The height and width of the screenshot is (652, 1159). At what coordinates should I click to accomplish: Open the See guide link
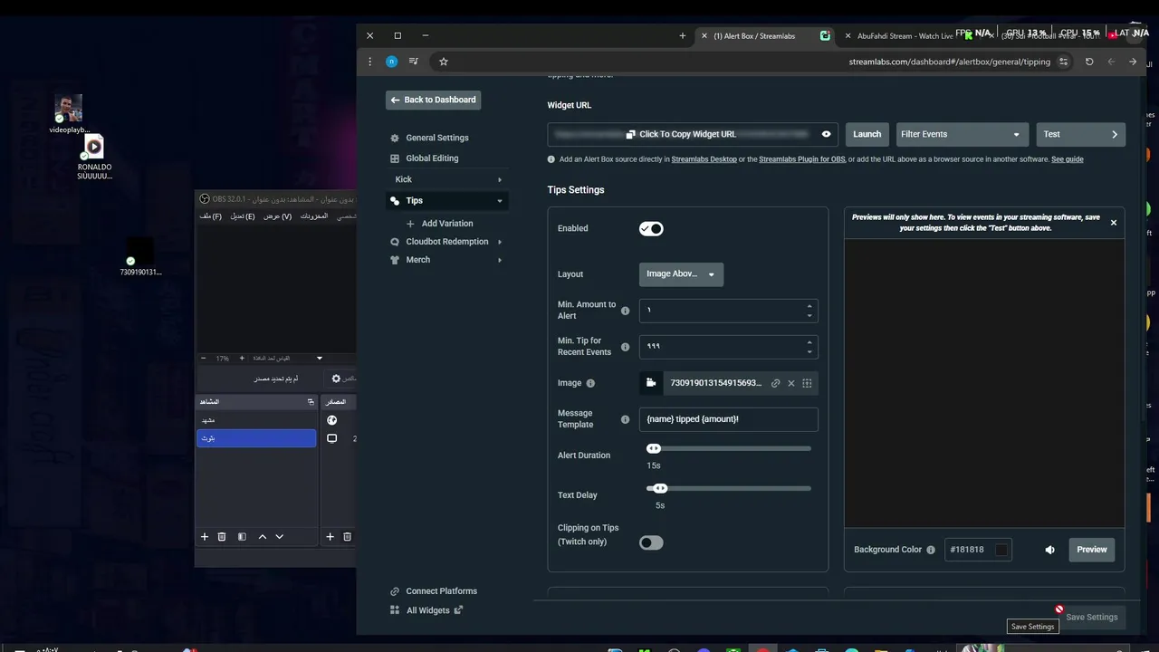coord(1068,159)
